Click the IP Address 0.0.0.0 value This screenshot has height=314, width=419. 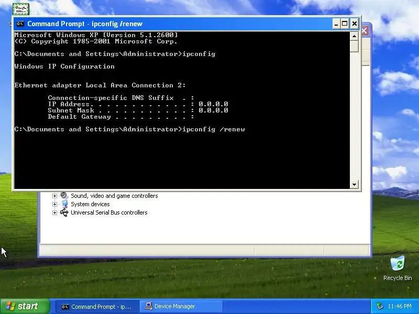click(213, 104)
